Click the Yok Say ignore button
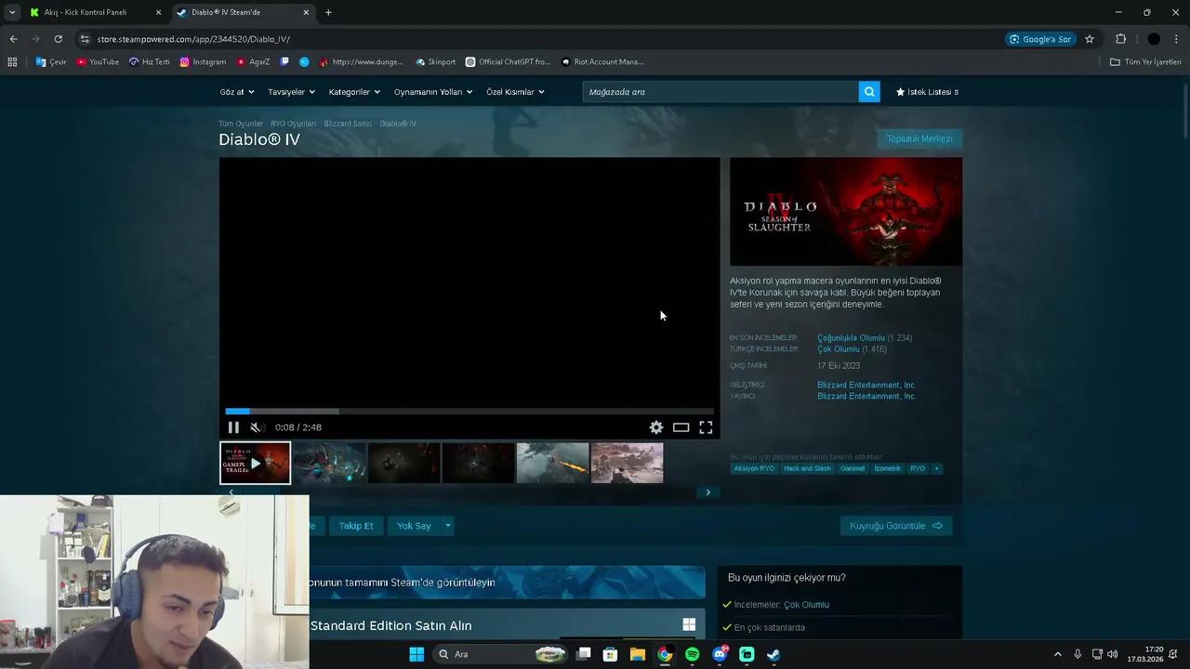The height and width of the screenshot is (669, 1190). (414, 526)
